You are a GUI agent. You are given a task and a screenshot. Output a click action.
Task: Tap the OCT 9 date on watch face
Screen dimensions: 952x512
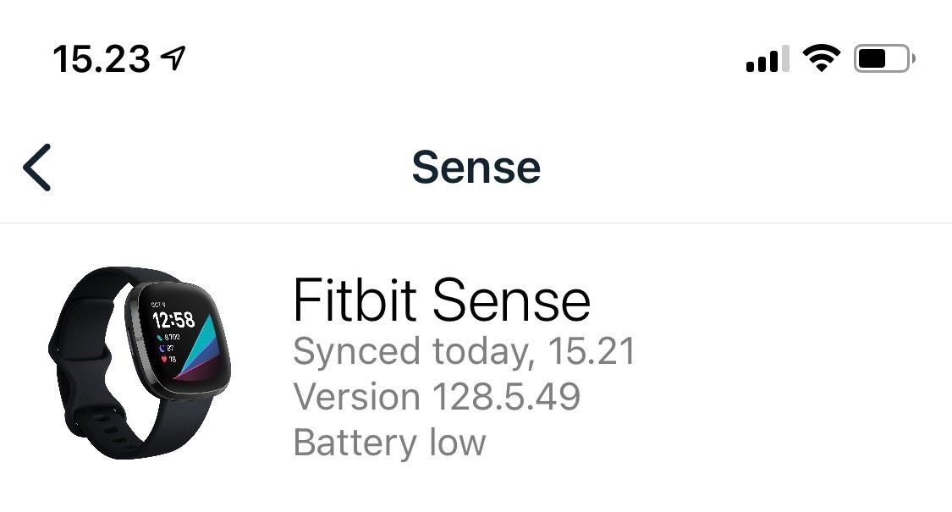(158, 304)
